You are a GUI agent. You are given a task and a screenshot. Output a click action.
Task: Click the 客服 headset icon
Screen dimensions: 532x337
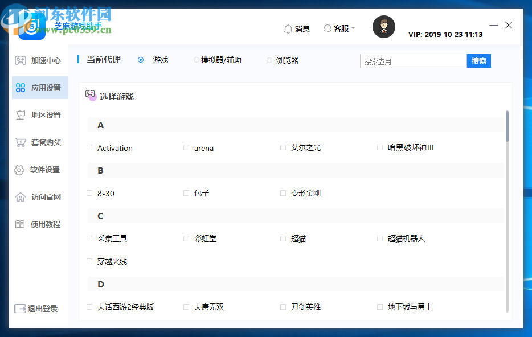click(x=327, y=28)
